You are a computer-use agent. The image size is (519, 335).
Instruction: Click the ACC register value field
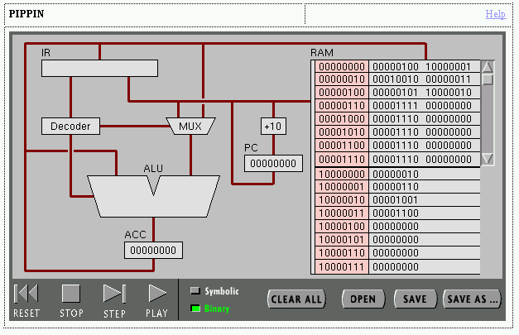pyautogui.click(x=154, y=250)
